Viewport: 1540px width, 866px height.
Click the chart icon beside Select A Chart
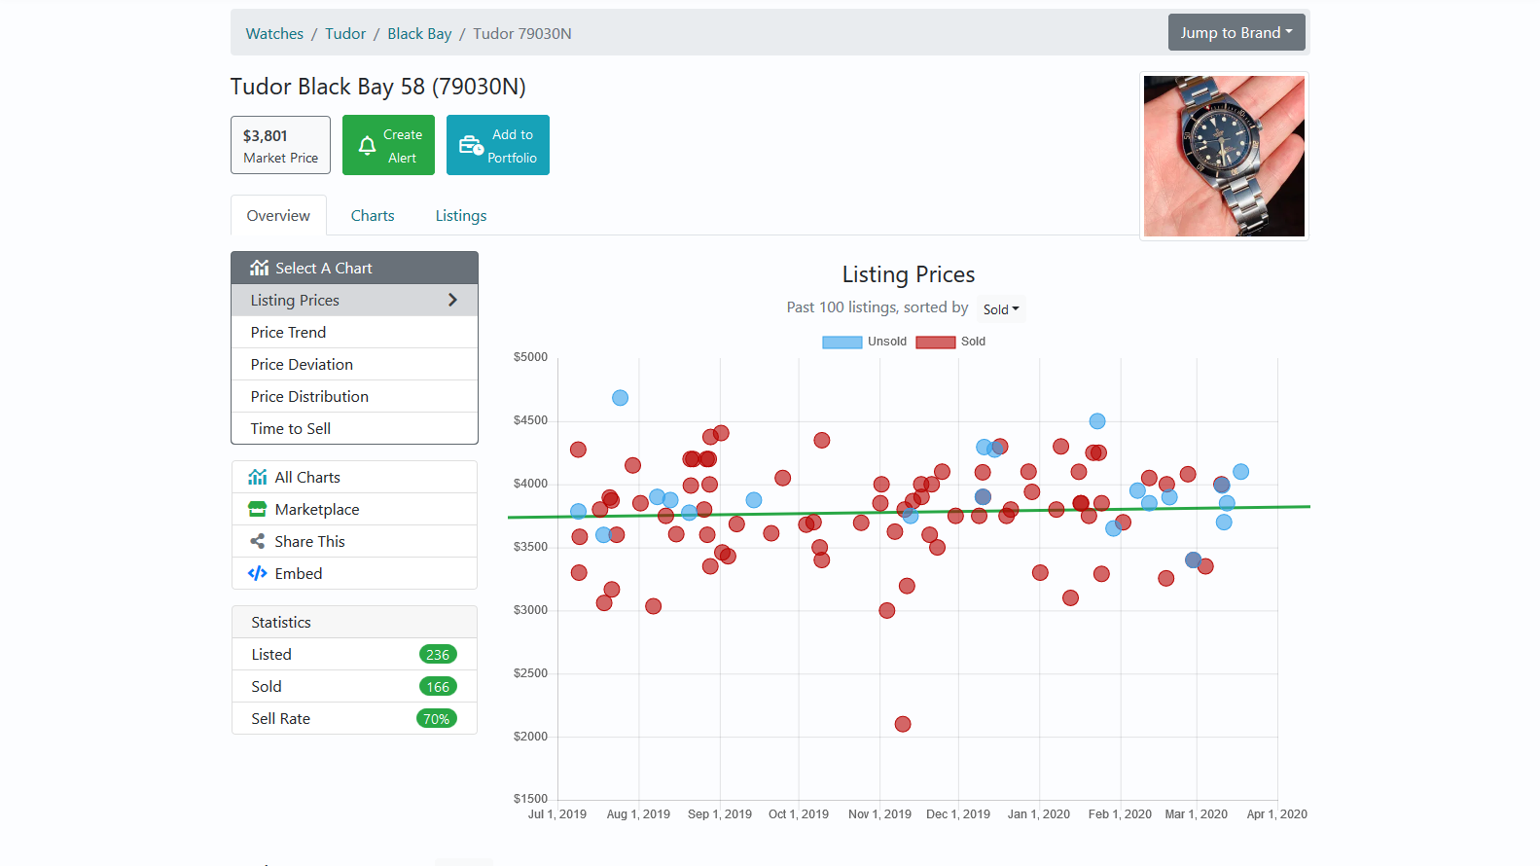pos(259,268)
